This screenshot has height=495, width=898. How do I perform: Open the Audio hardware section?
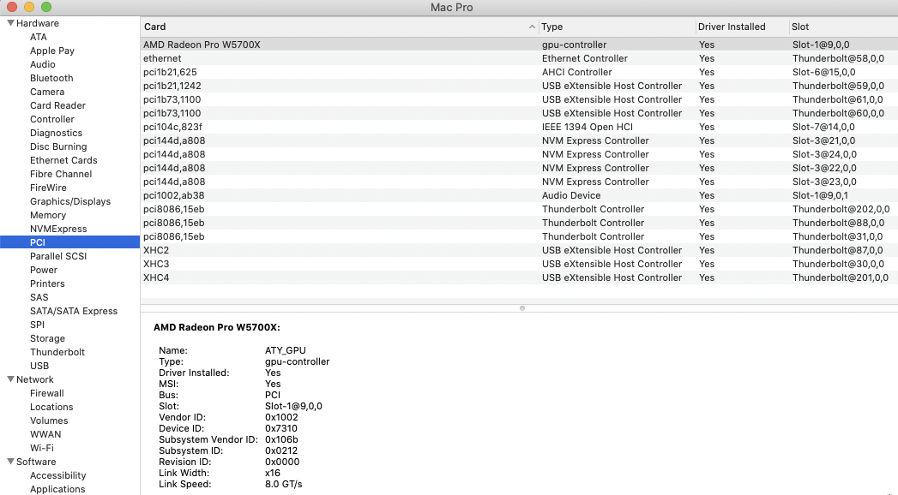pos(42,64)
